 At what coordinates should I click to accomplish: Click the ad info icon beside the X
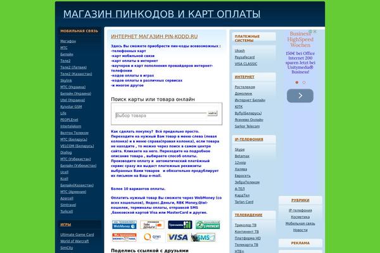[310, 32]
